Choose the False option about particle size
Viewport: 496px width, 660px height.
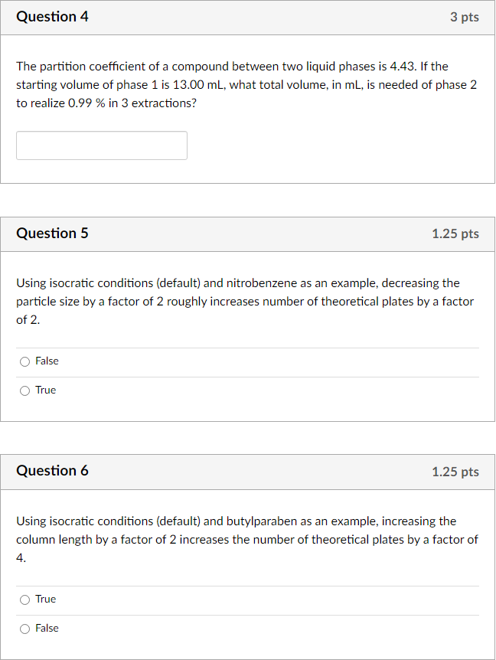point(24,361)
